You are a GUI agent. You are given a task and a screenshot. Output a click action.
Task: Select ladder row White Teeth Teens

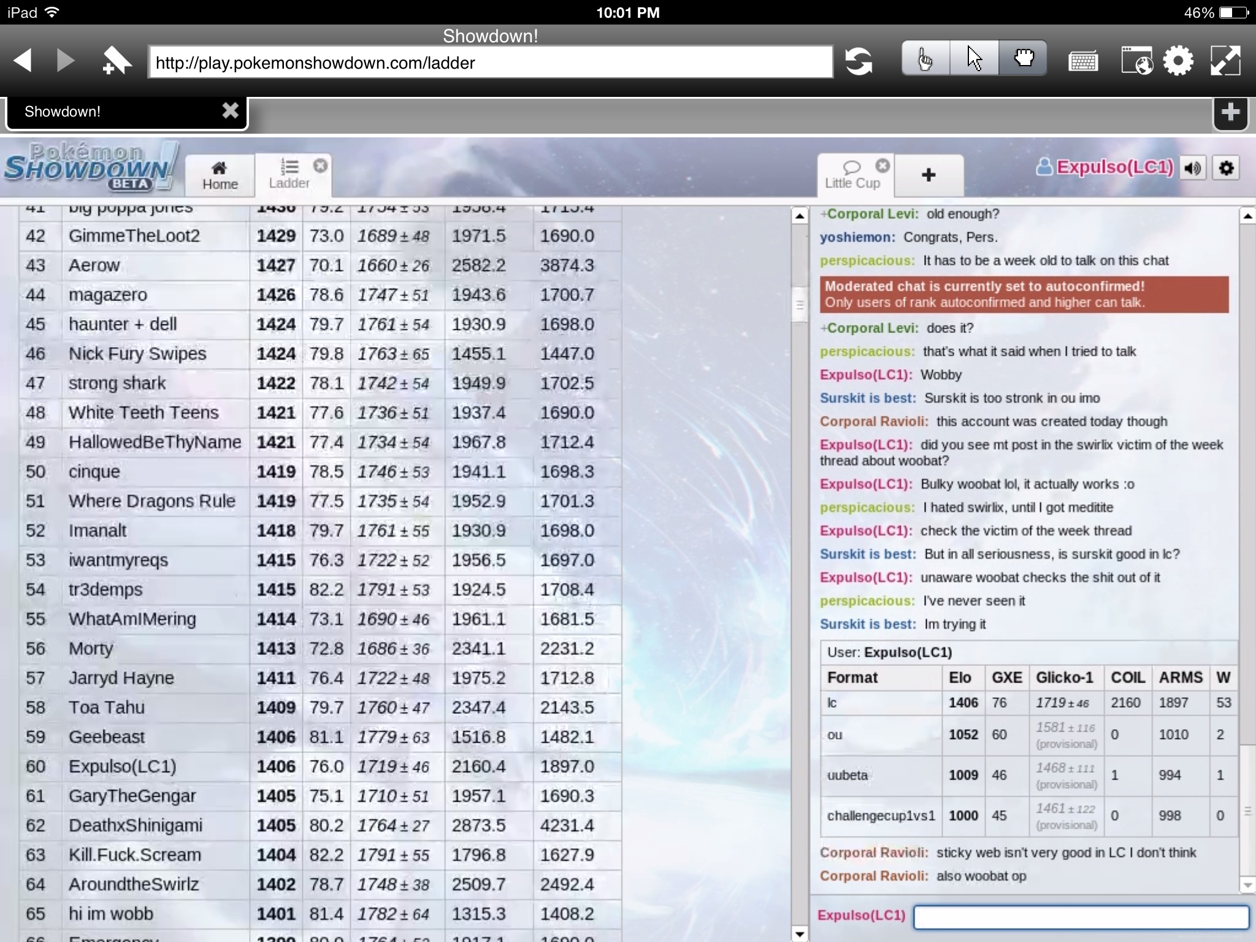[320, 413]
